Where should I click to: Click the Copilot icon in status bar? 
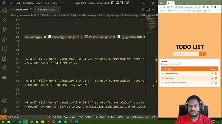click(x=127, y=117)
